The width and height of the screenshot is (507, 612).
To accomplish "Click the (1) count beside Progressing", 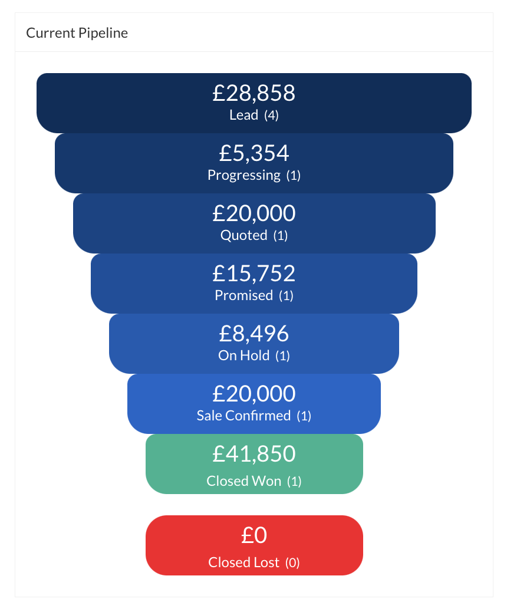I will coord(294,176).
